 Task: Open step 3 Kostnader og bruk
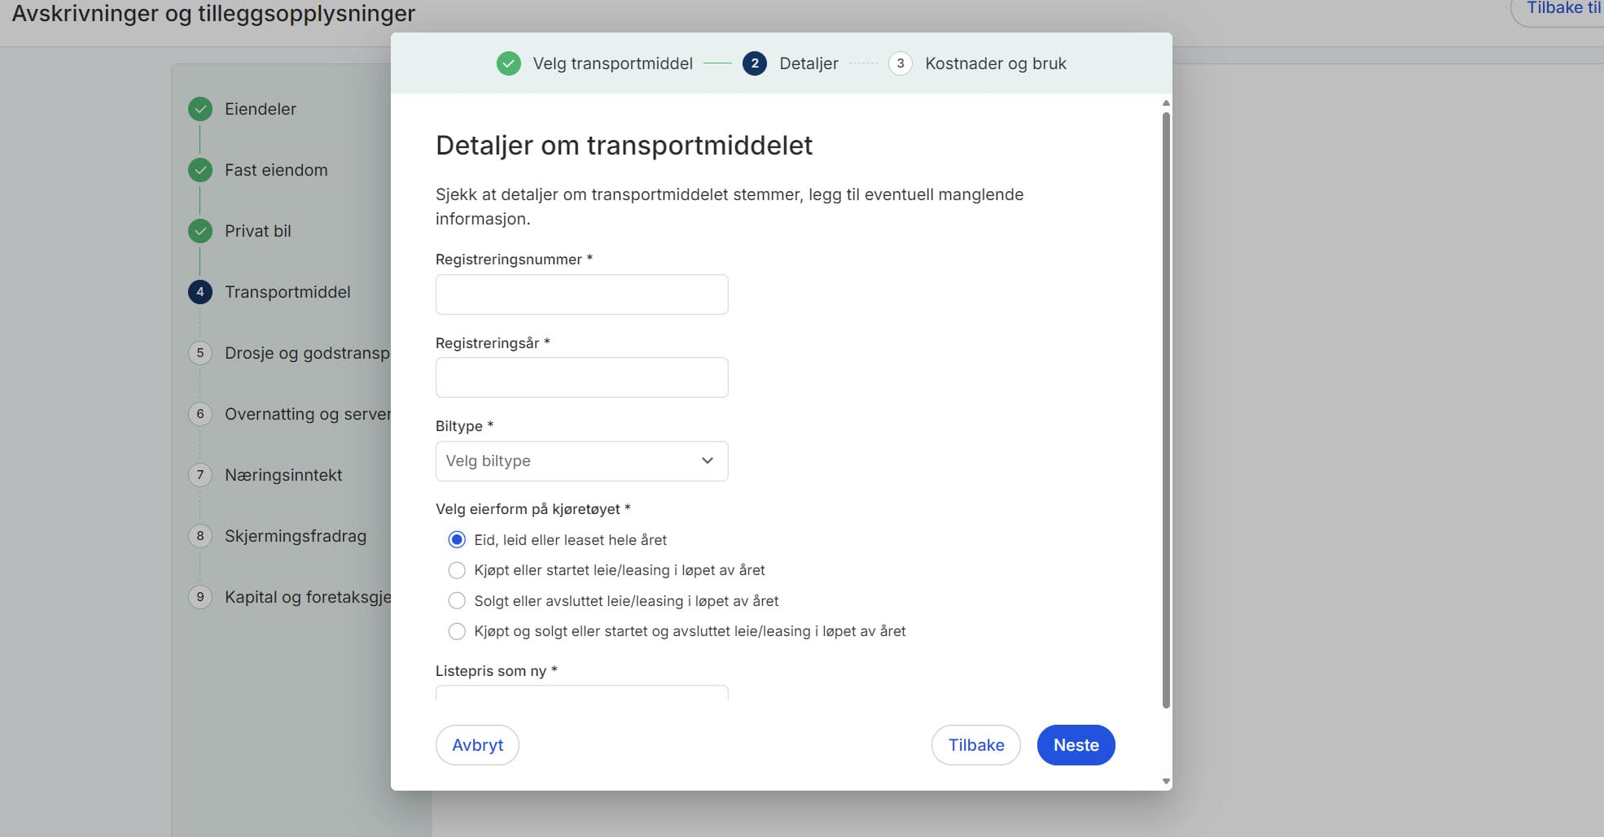[x=900, y=63]
